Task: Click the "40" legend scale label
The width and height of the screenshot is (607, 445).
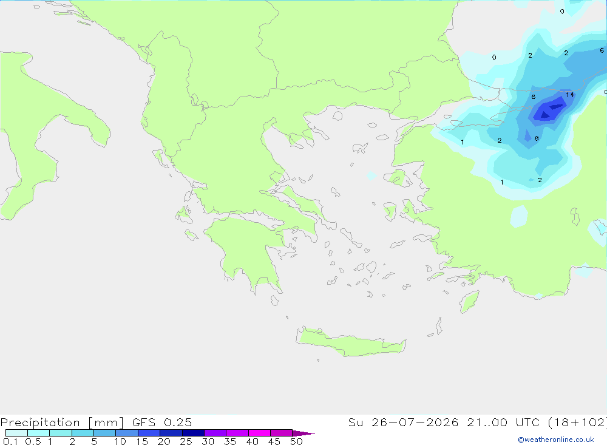Action: [252, 441]
